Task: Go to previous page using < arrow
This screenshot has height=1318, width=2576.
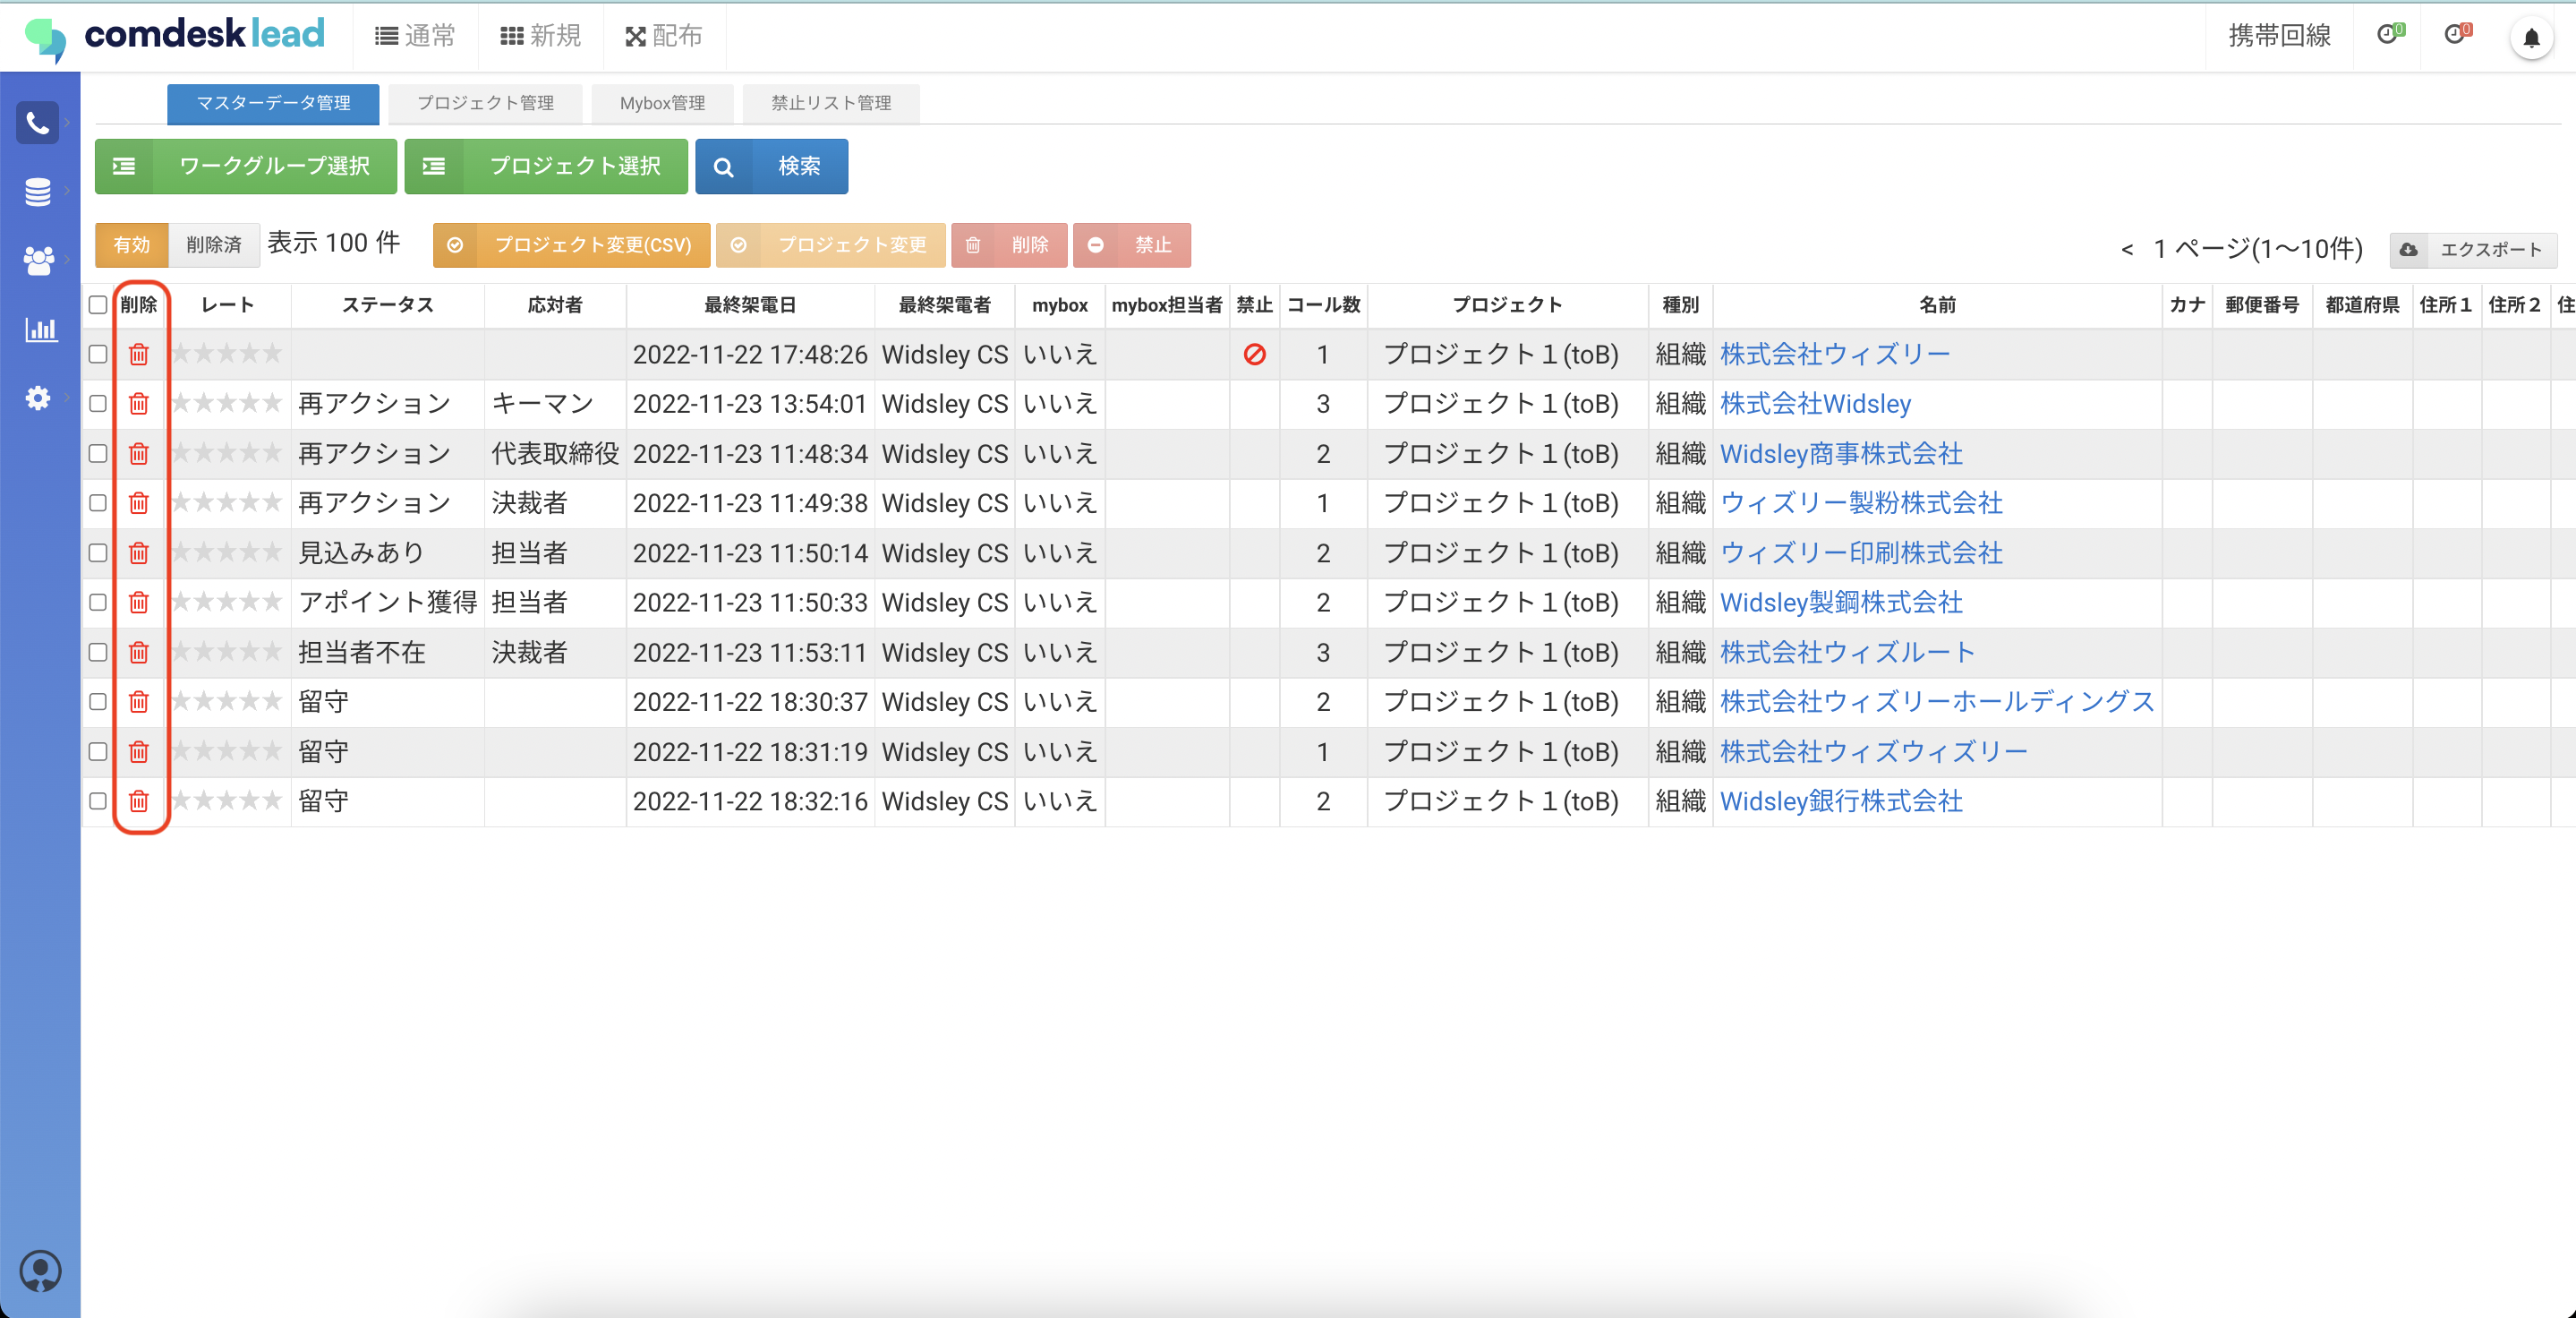Action: pyautogui.click(x=2126, y=249)
